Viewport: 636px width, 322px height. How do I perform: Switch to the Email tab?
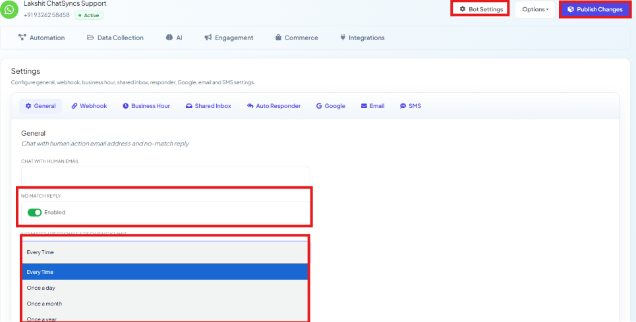[373, 106]
